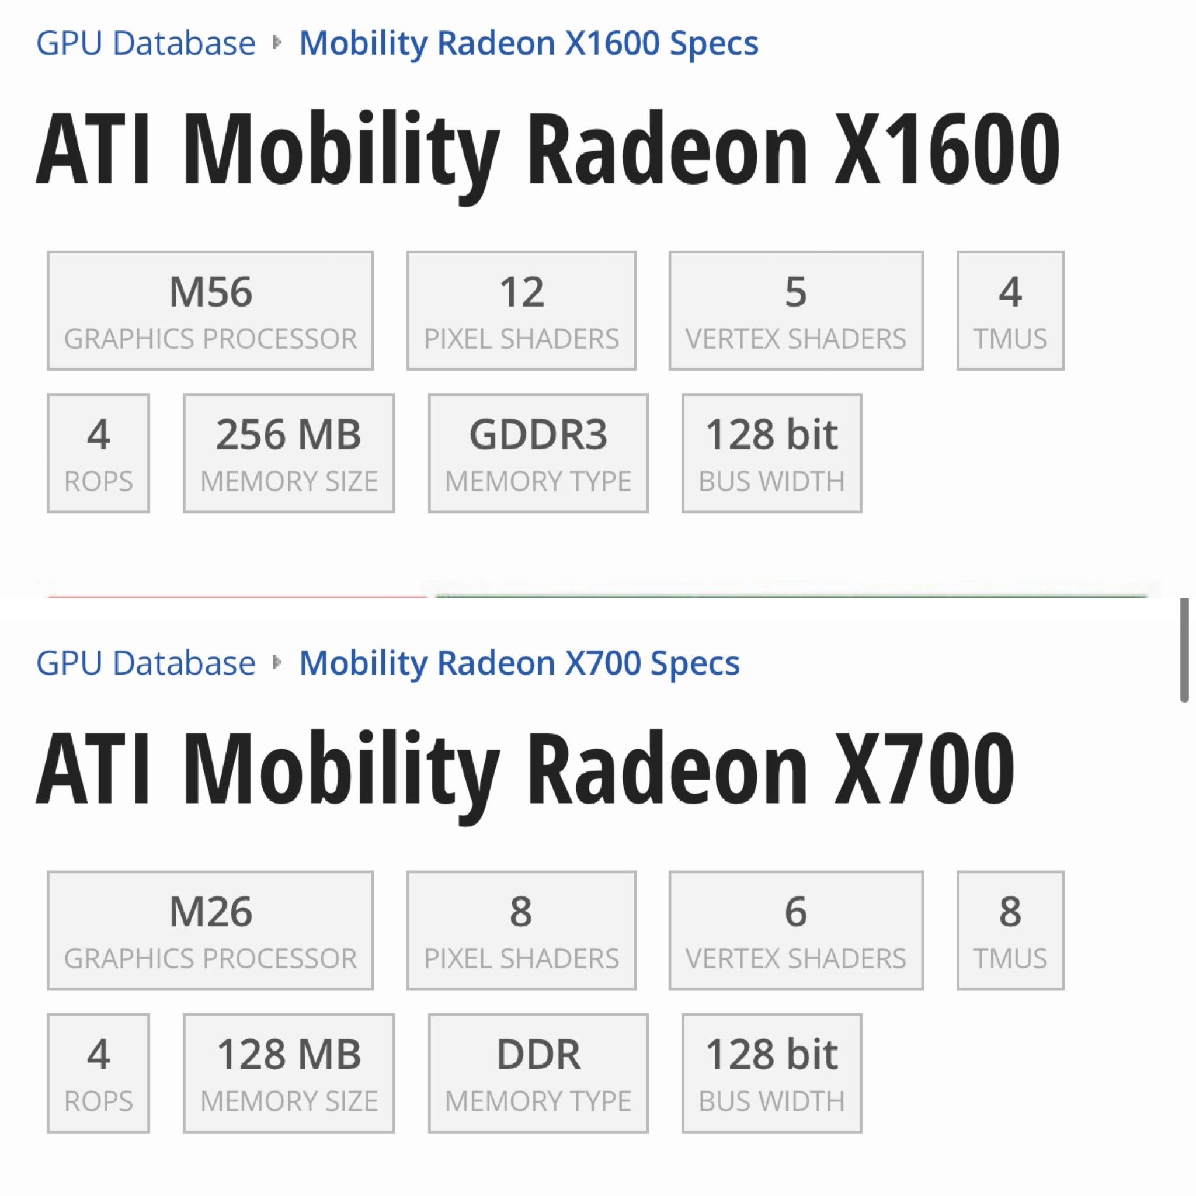
Task: Click the page's vertical scrollbar thumb
Action: click(1184, 650)
